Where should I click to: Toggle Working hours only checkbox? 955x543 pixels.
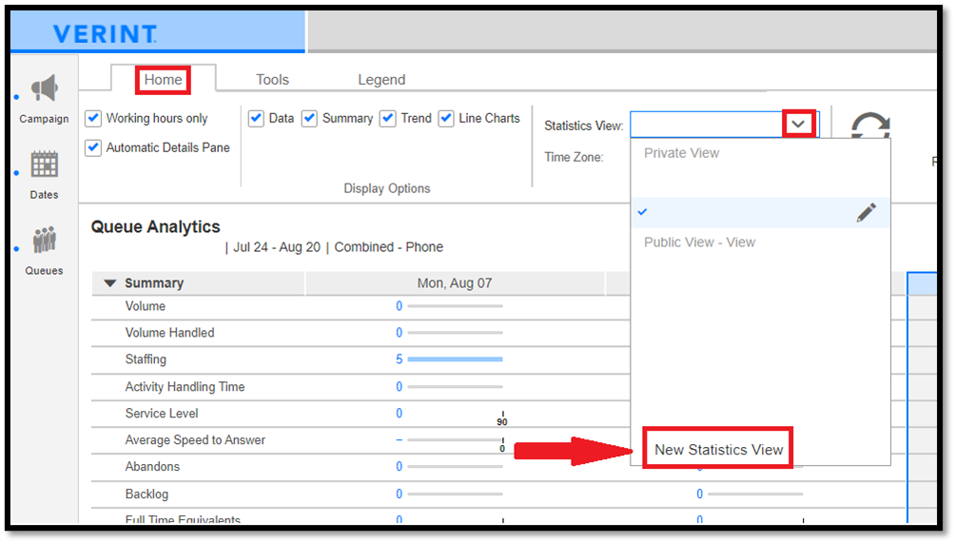[x=93, y=118]
